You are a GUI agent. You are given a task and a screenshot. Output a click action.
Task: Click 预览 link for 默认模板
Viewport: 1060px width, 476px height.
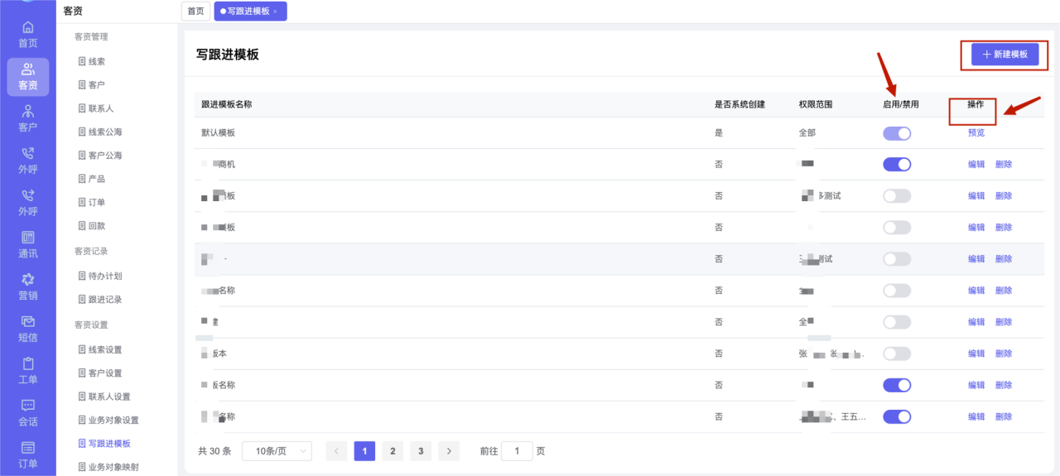point(976,132)
